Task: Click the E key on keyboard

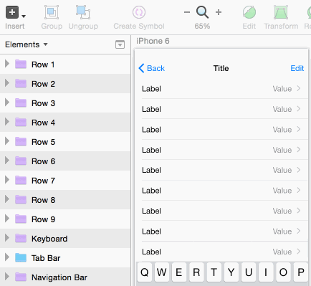Action: (179, 272)
